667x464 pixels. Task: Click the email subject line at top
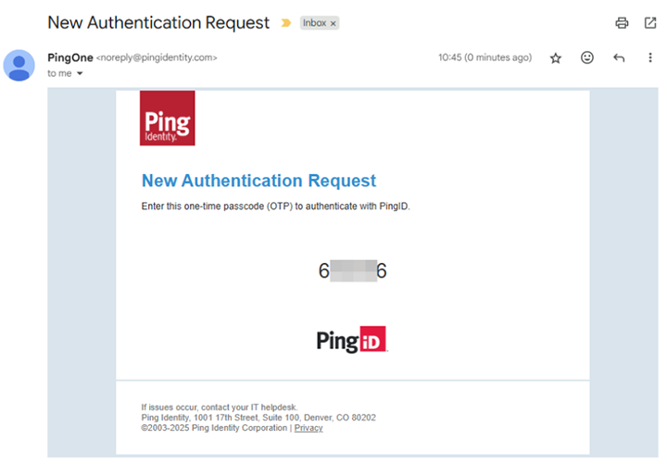158,22
